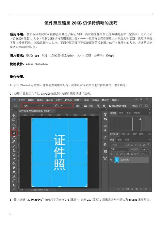Switch to the Channels tab
This screenshot has width=162, height=229.
pos(120,140)
